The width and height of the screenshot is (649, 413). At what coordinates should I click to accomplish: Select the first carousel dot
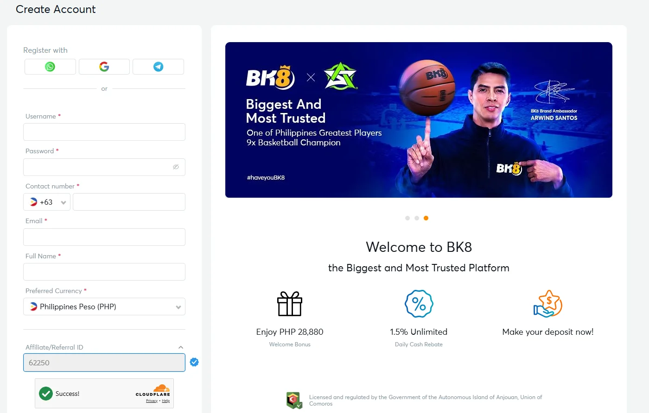tap(407, 218)
